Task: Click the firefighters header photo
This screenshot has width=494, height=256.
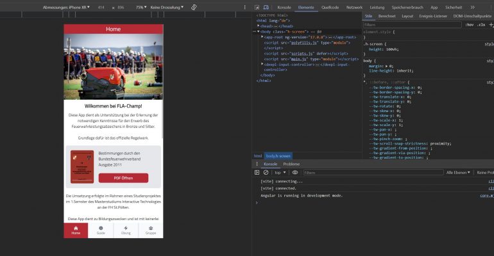Action: pyautogui.click(x=114, y=67)
